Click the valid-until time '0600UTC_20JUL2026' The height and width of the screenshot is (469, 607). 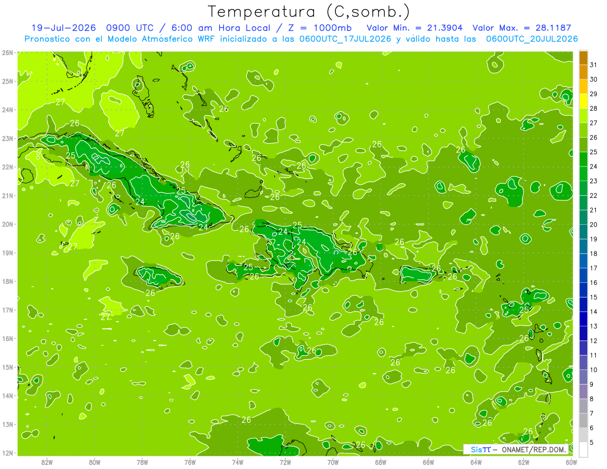click(x=532, y=39)
